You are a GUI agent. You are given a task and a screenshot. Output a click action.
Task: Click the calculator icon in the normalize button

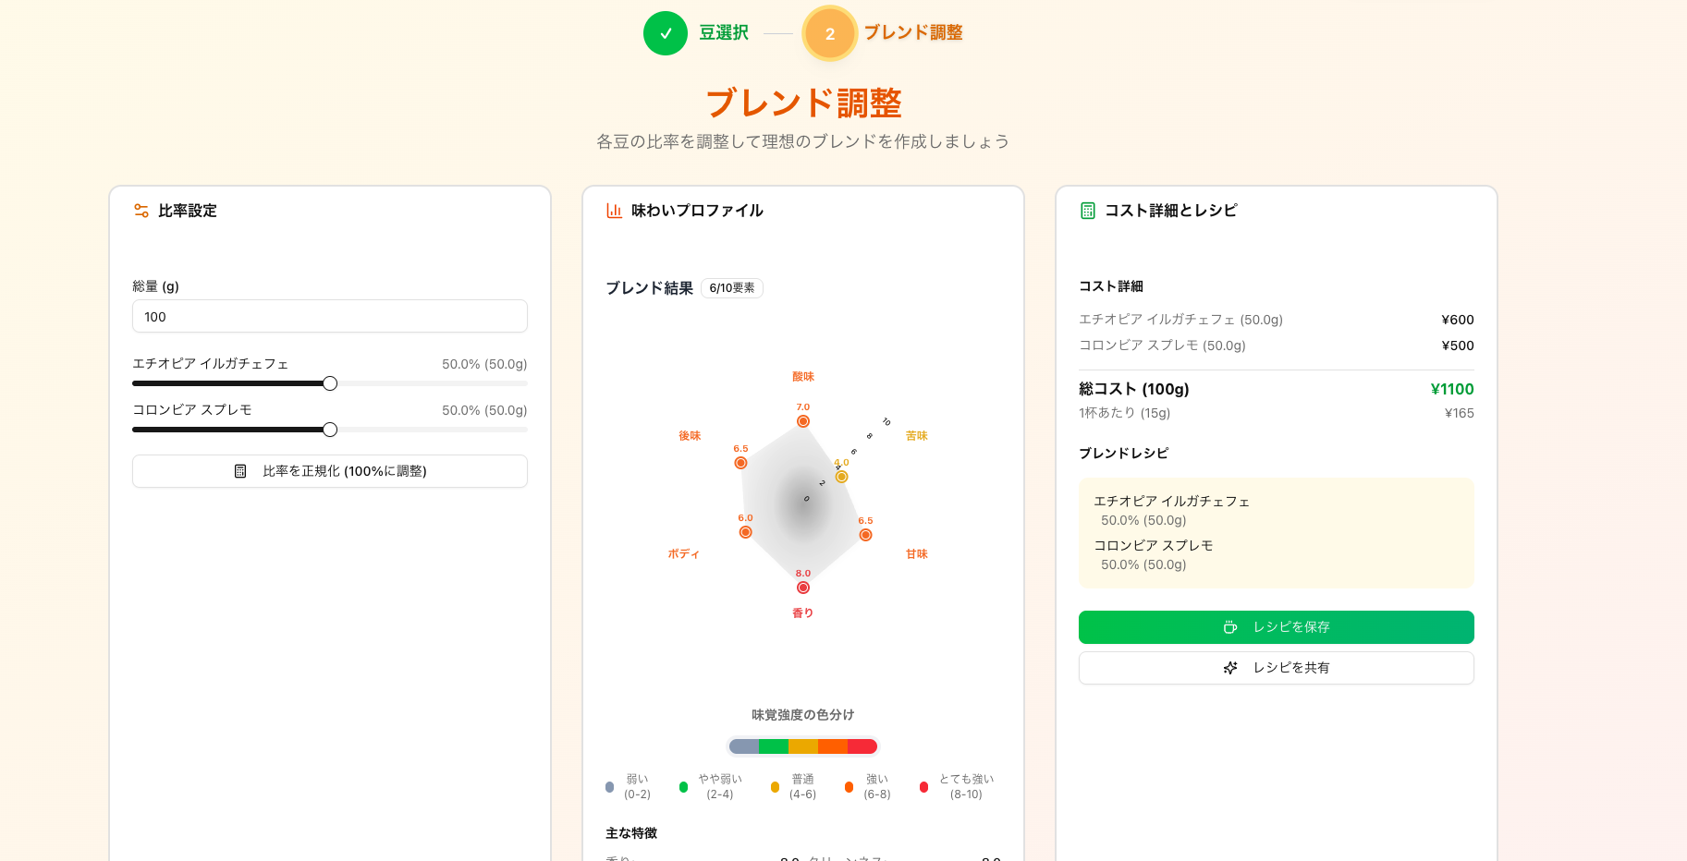[x=240, y=471]
